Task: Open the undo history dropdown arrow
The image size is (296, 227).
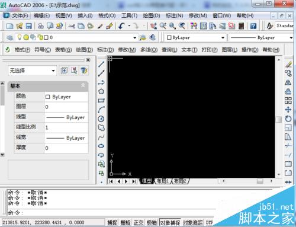Action: (x=129, y=25)
